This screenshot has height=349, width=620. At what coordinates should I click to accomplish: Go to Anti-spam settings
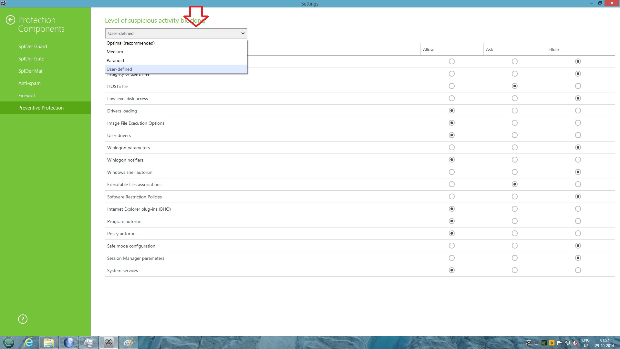[29, 83]
